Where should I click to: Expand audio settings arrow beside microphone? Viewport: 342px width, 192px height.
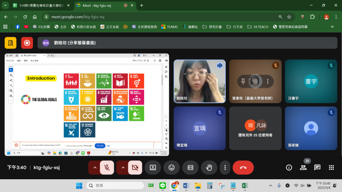[x=94, y=168]
